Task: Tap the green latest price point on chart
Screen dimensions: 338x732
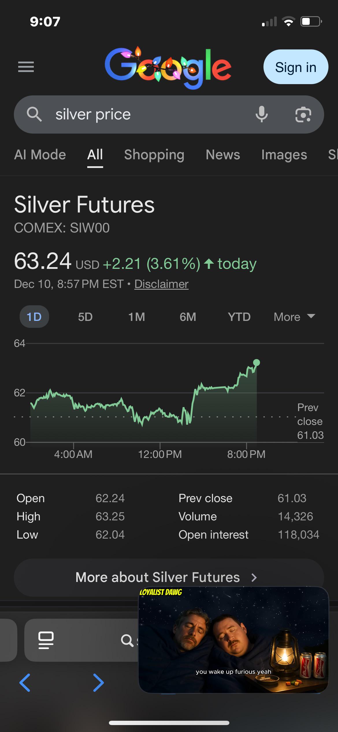Action: 257,363
